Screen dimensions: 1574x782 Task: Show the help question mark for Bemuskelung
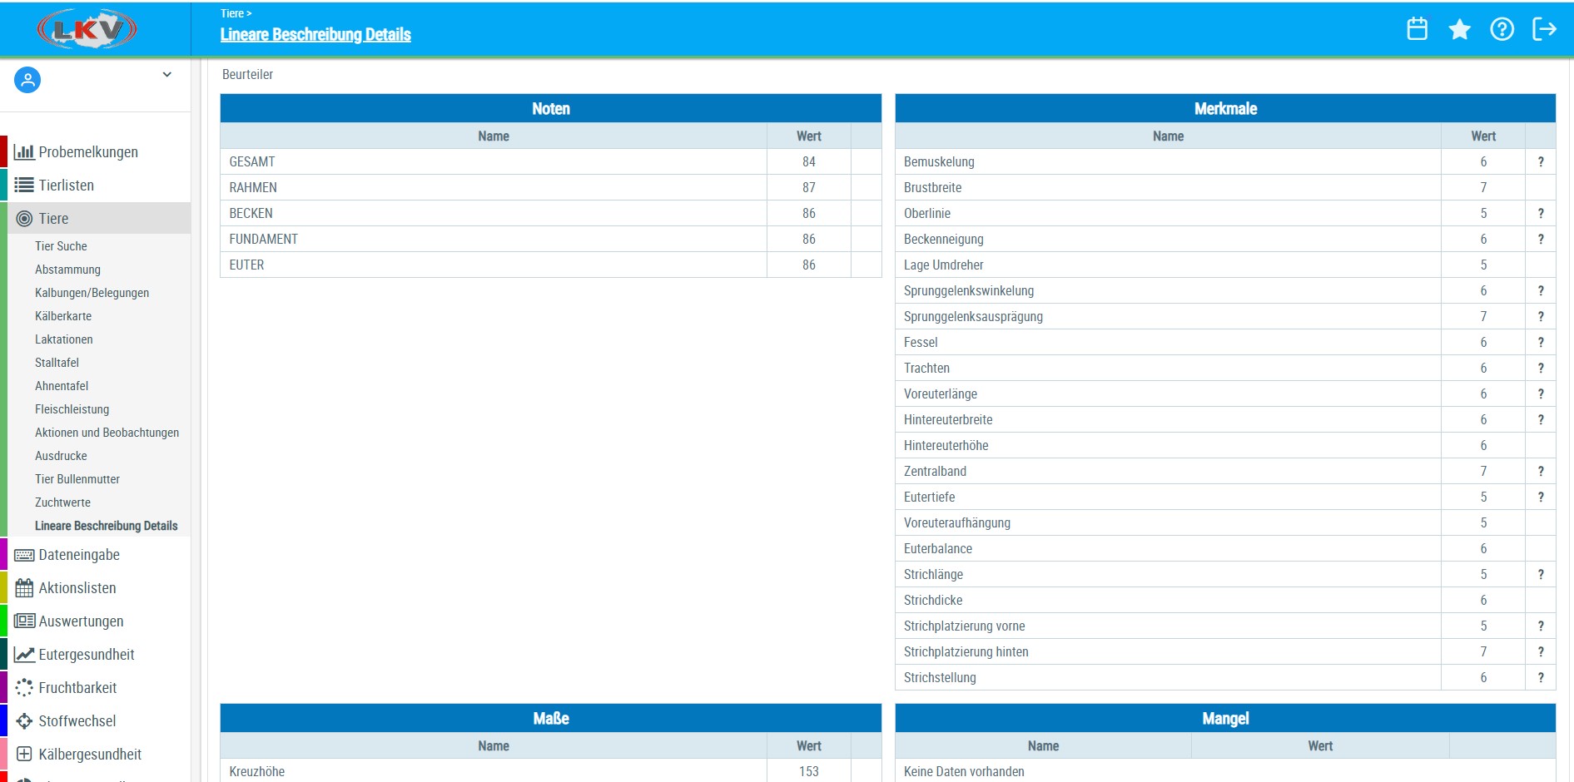click(x=1540, y=162)
